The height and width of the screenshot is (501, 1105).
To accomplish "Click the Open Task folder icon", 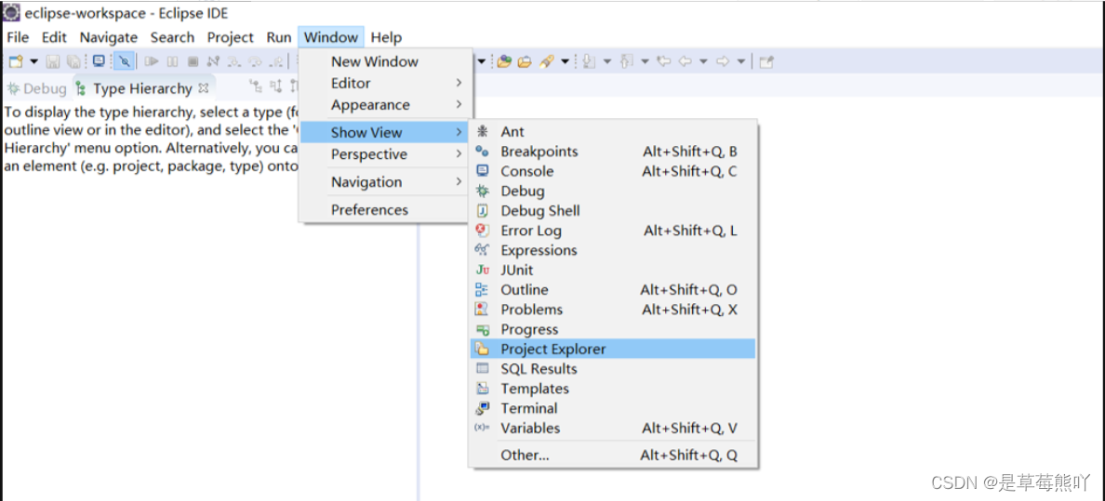I will (x=525, y=61).
